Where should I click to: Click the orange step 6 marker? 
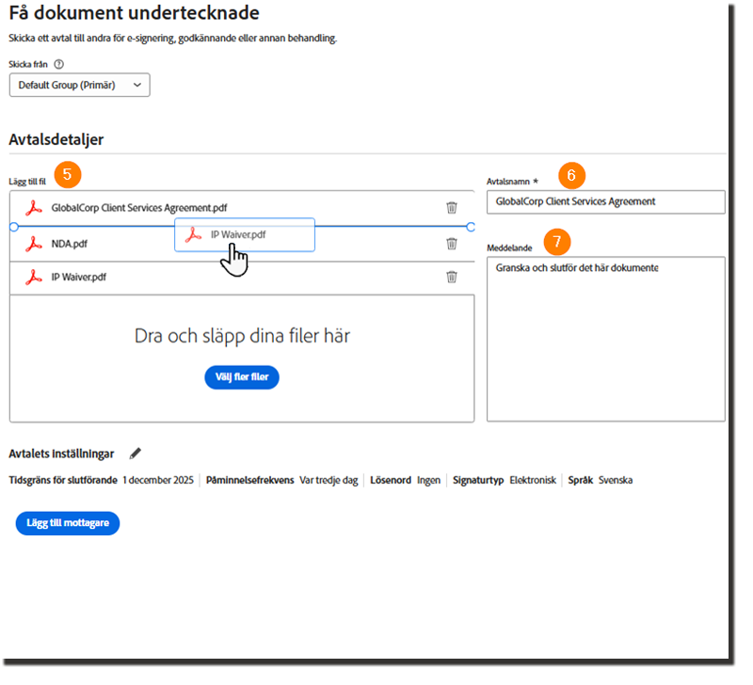click(x=571, y=174)
